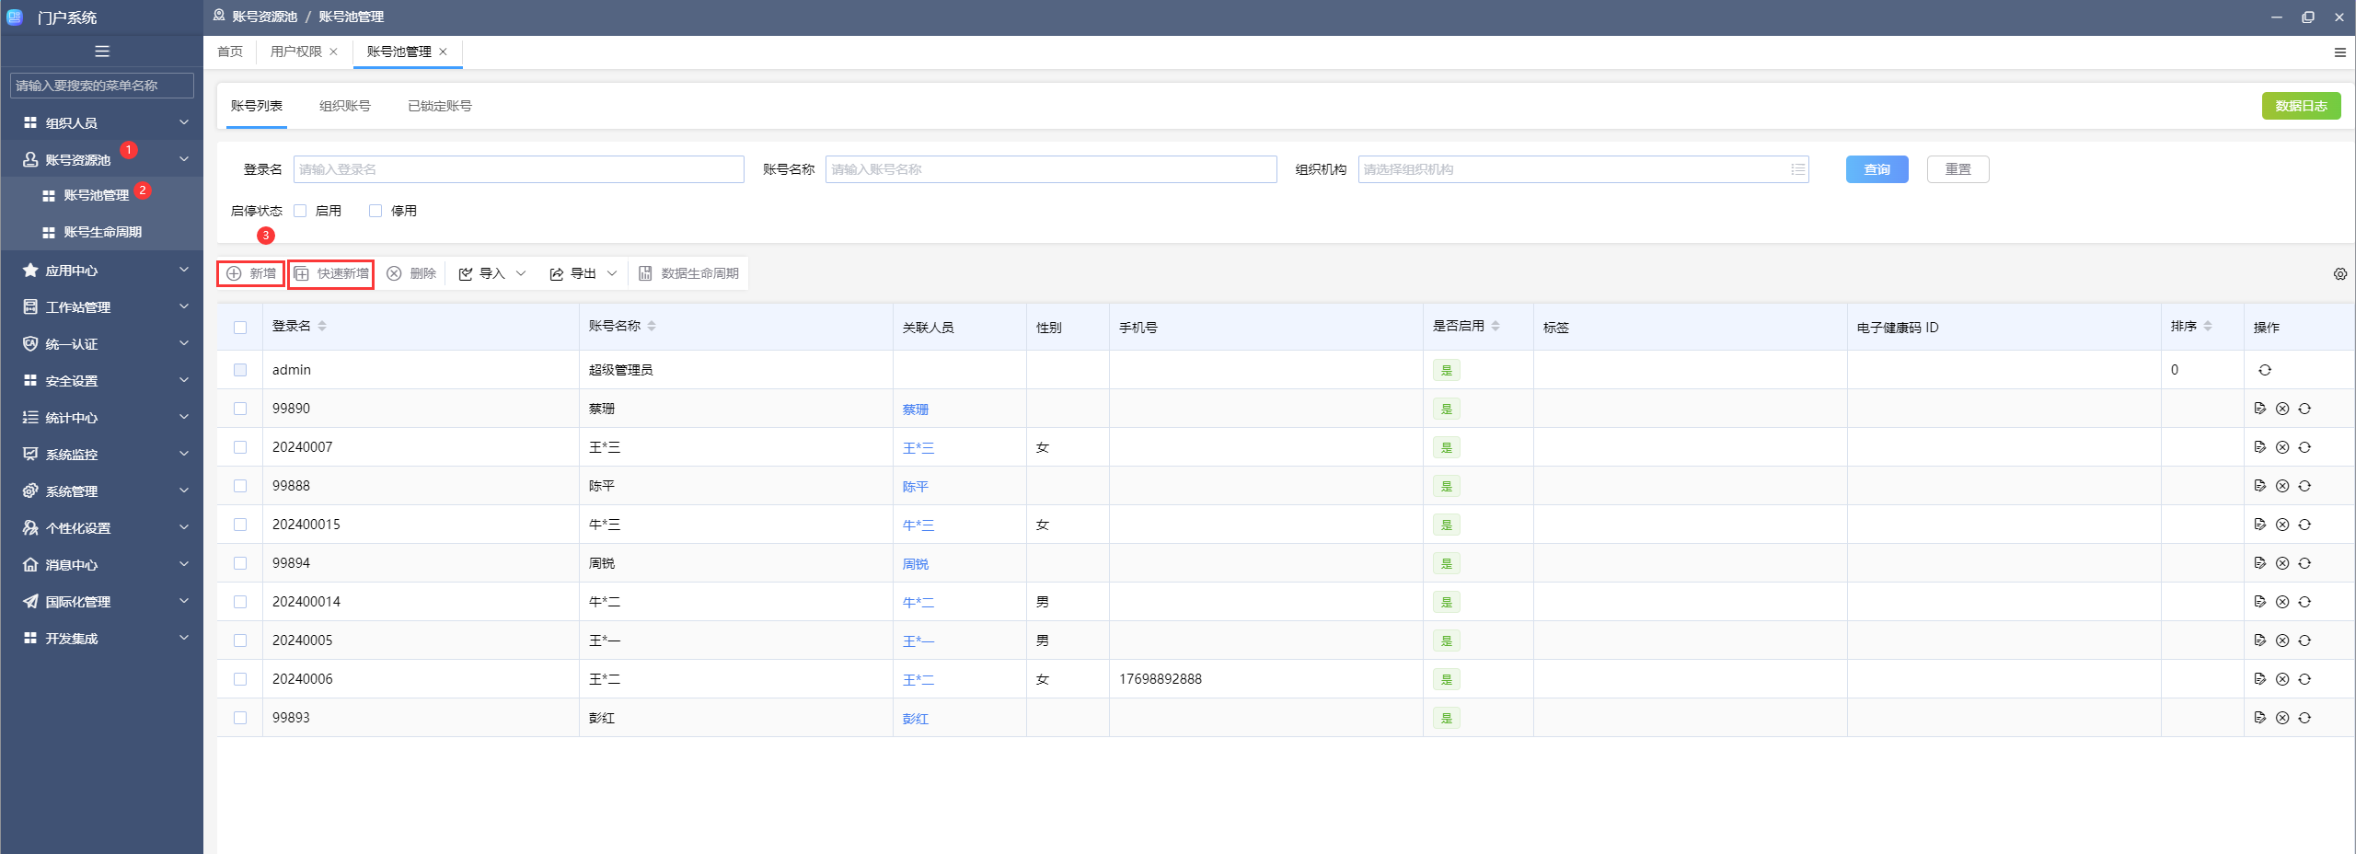2356x854 pixels.
Task: Select the checkbox for row 20240006
Action: (x=240, y=679)
